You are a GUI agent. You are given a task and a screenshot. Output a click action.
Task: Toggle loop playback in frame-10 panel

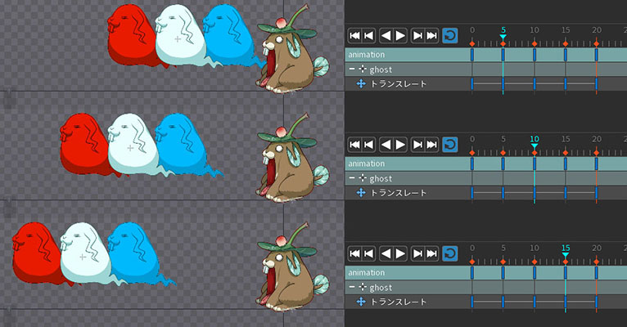tap(450, 145)
